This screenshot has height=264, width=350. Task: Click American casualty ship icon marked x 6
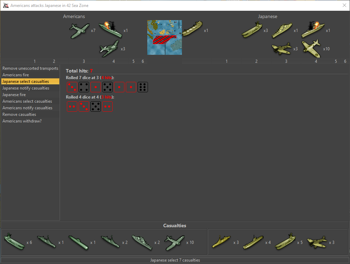click(x=15, y=242)
